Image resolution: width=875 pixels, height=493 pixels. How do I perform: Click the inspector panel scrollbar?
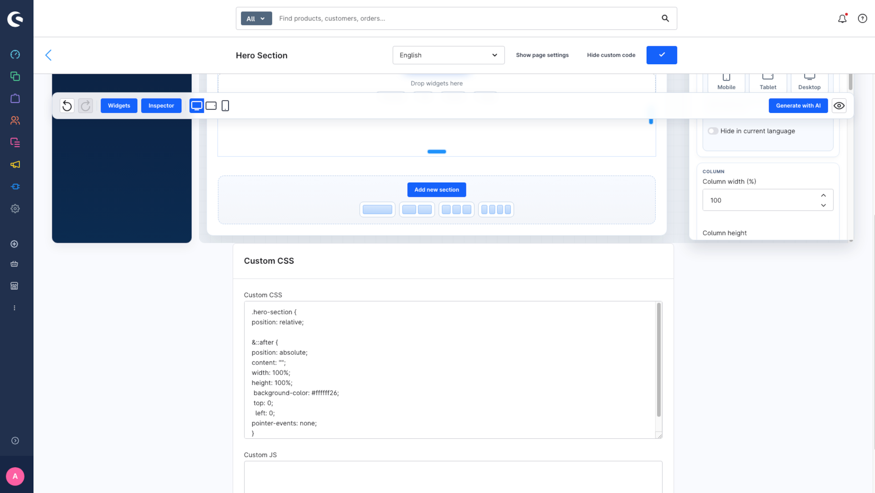850,82
